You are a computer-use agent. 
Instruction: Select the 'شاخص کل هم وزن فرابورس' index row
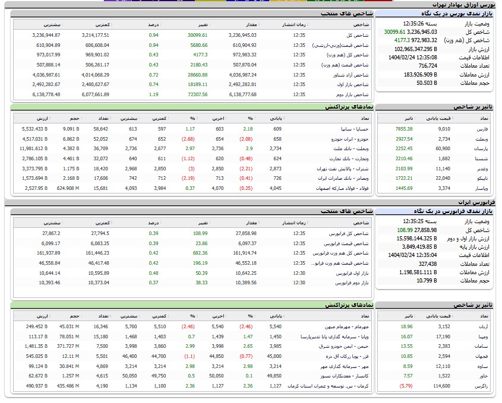[192, 253]
